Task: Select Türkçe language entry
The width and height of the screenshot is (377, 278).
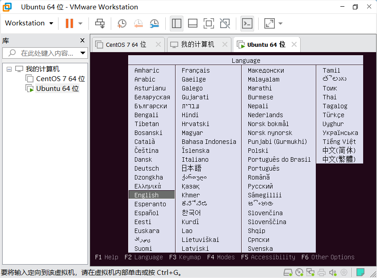Action: click(334, 115)
